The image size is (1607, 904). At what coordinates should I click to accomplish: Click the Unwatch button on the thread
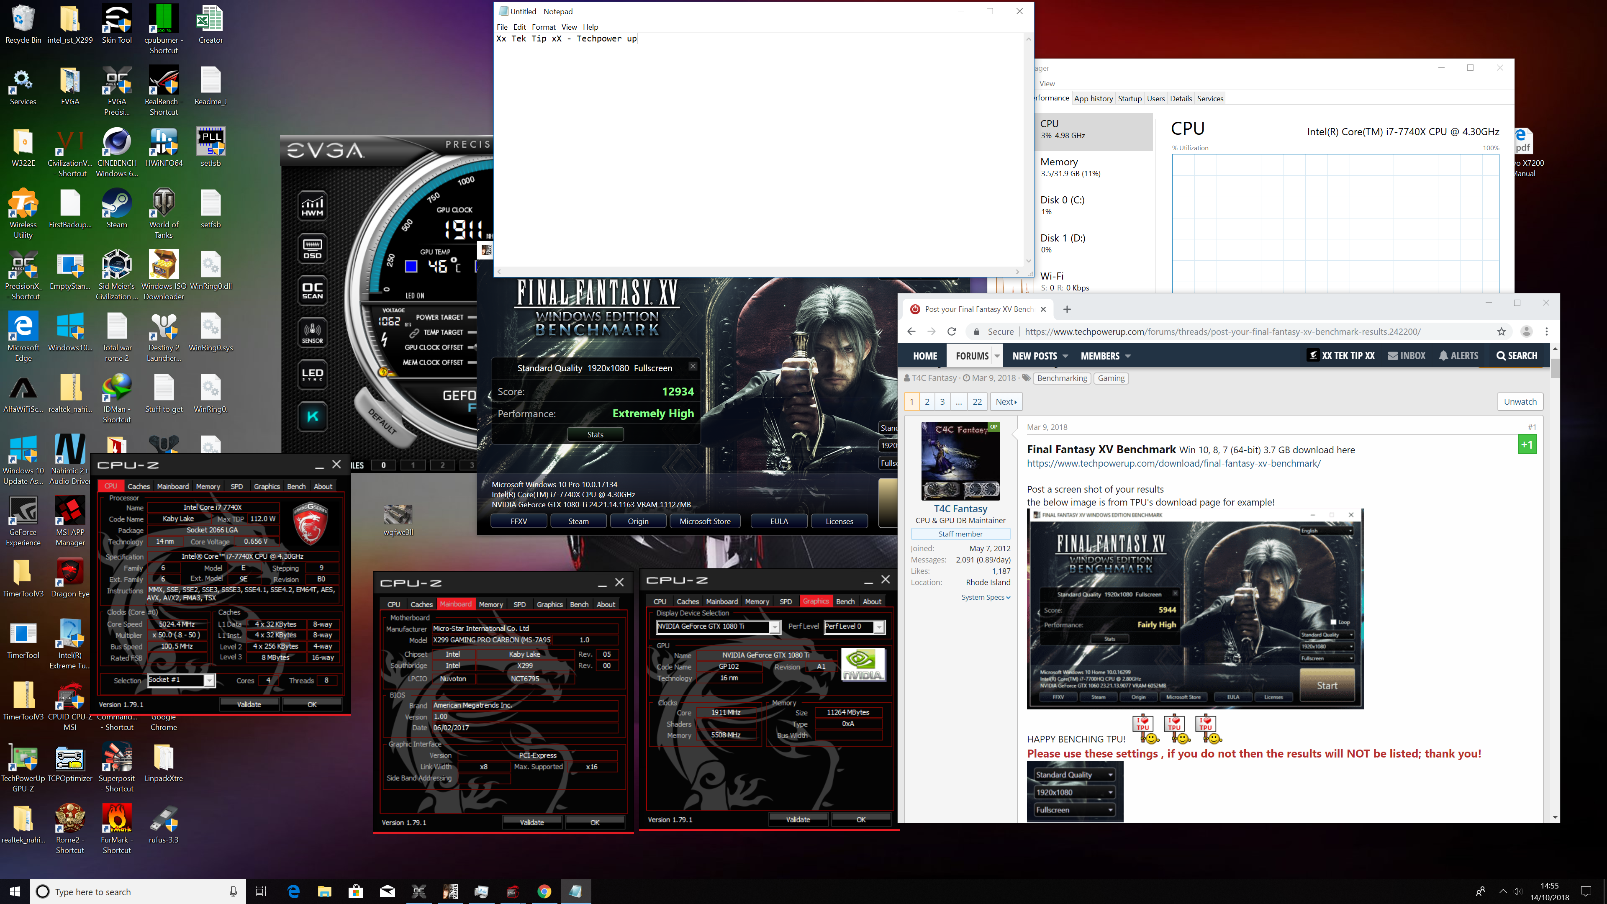click(1520, 401)
